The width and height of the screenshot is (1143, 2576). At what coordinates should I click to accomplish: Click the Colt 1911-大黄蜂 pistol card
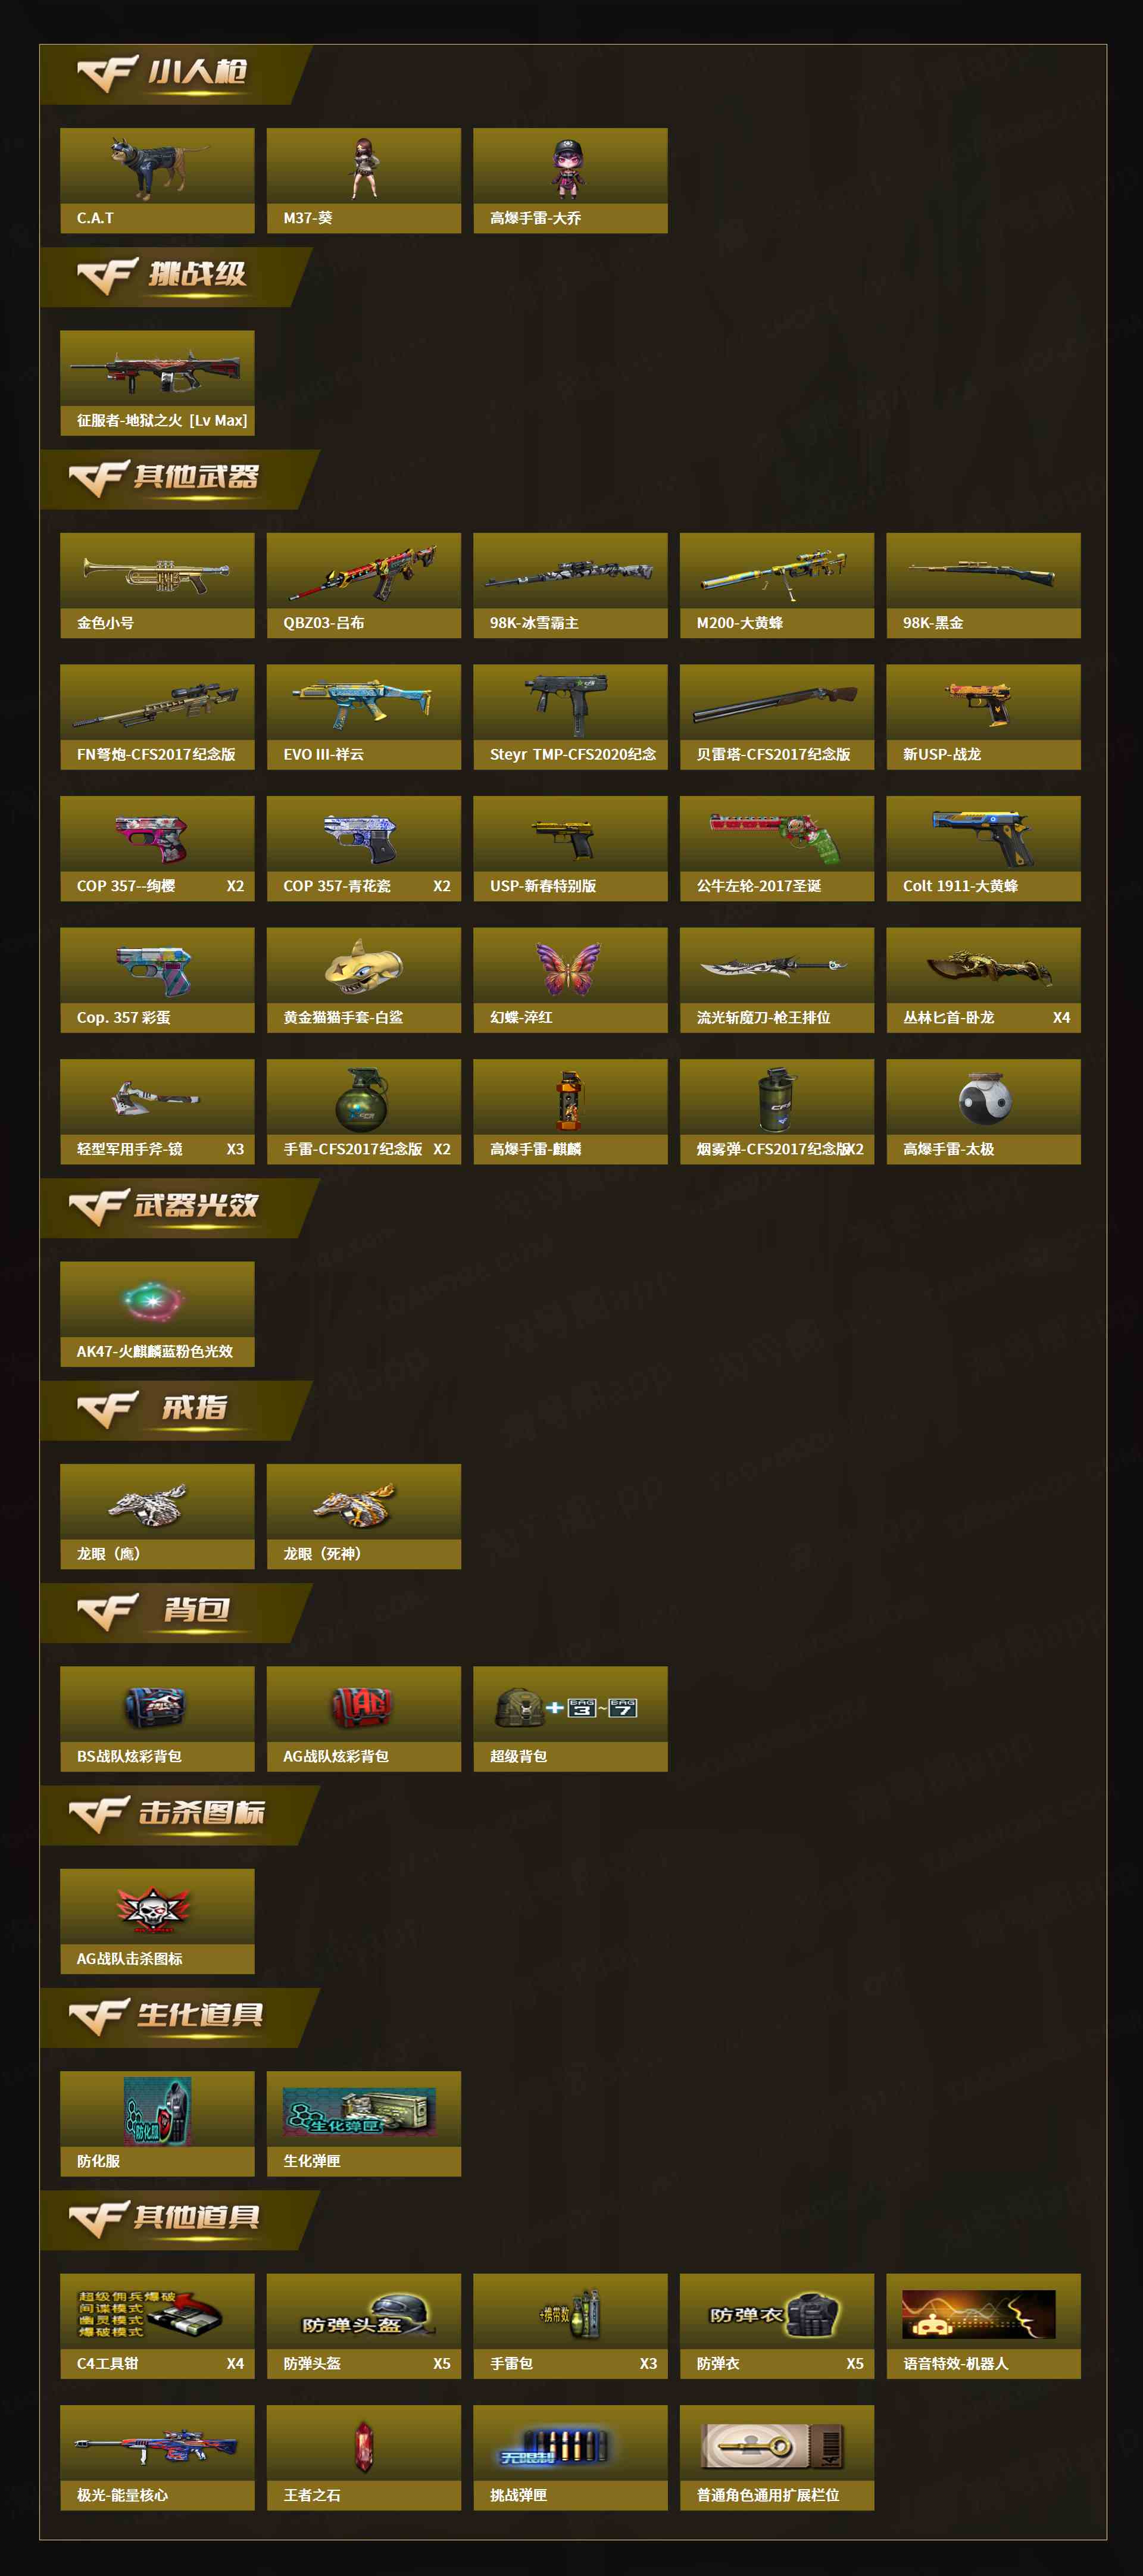(x=984, y=848)
